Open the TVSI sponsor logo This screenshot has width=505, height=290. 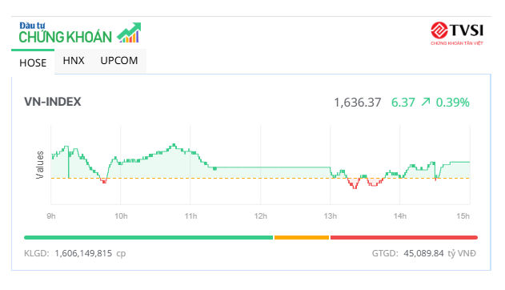point(457,33)
